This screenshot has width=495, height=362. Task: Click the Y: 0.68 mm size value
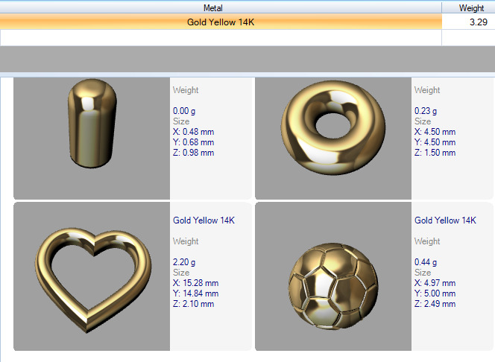pos(194,142)
